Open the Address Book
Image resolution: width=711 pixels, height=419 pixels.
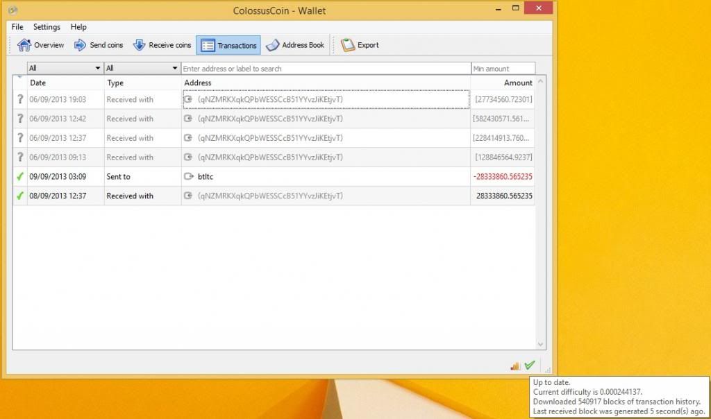click(295, 45)
